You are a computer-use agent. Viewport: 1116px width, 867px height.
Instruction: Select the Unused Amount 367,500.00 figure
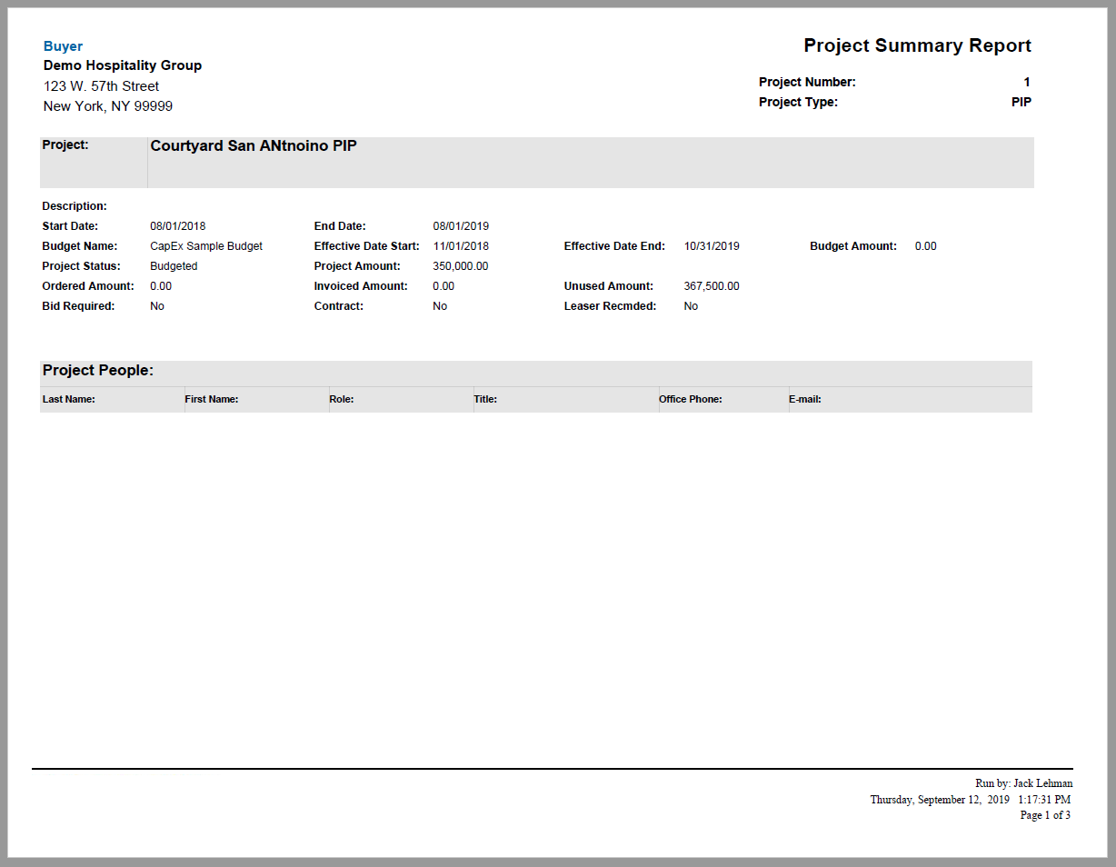(711, 285)
